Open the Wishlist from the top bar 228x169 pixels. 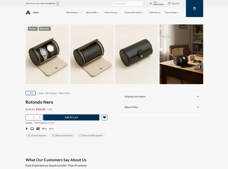click(x=174, y=4)
